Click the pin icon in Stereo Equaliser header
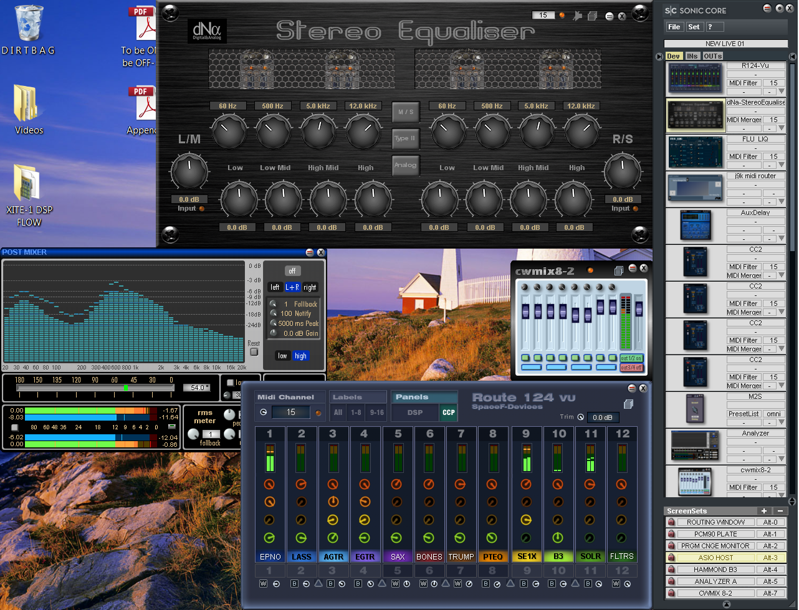Viewport: 799px width, 610px height. pos(577,16)
